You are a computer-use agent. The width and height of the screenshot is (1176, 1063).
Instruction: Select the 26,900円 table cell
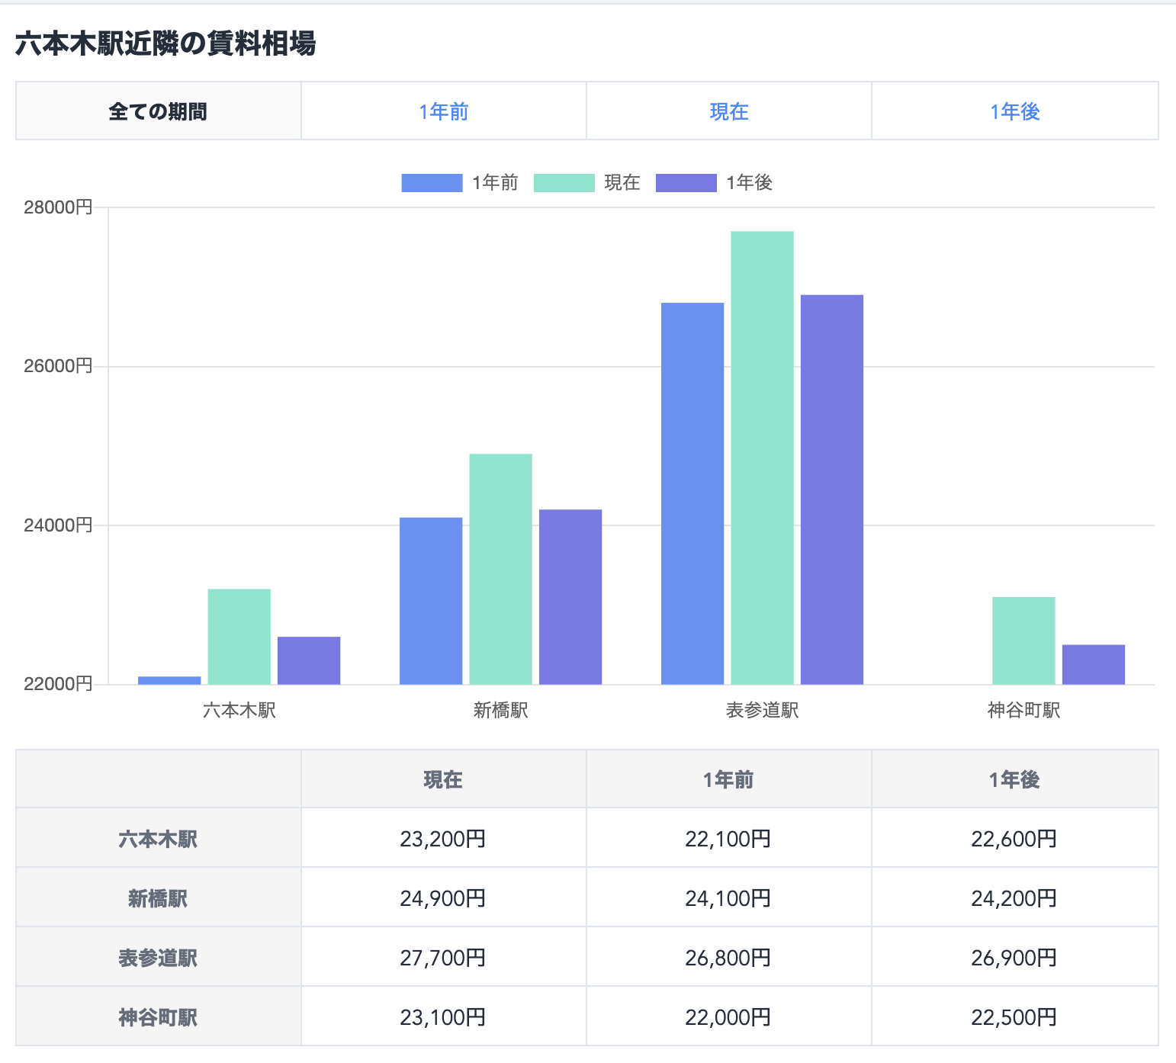pos(1015,958)
